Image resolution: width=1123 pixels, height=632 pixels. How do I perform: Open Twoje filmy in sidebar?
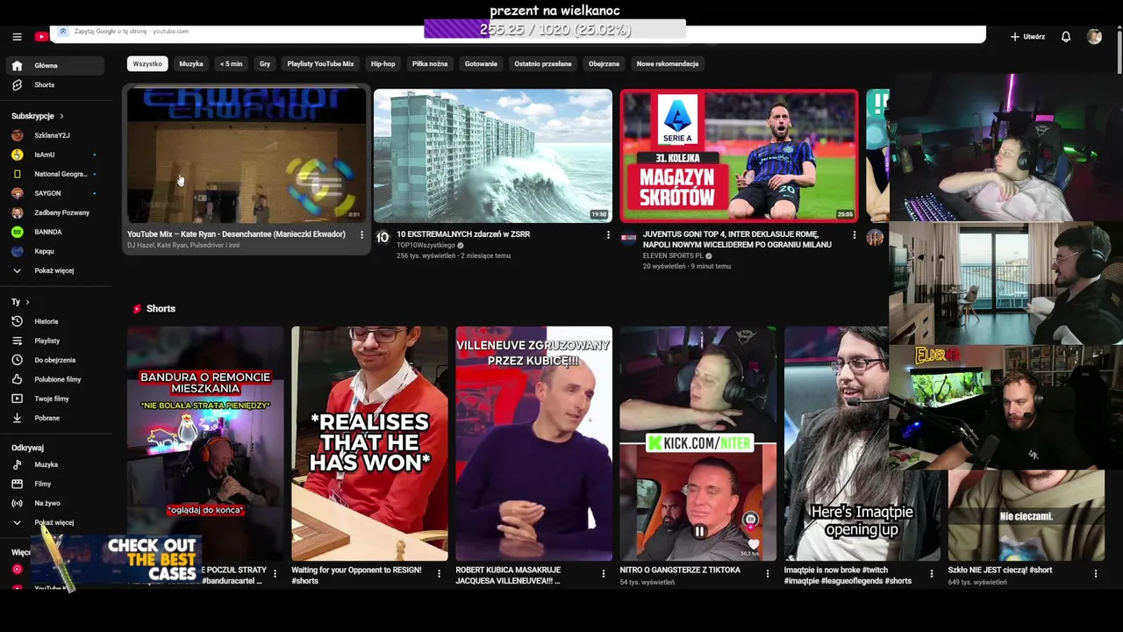tap(51, 399)
